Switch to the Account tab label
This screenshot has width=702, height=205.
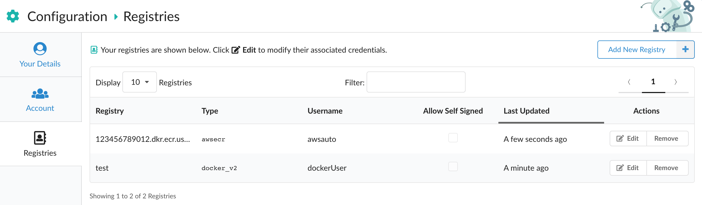[x=40, y=108]
